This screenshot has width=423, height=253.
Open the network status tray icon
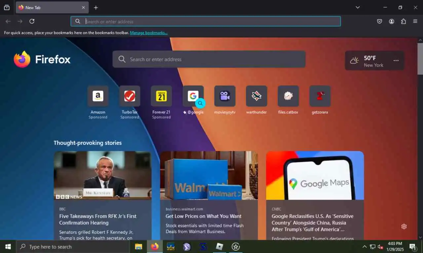tap(372, 246)
